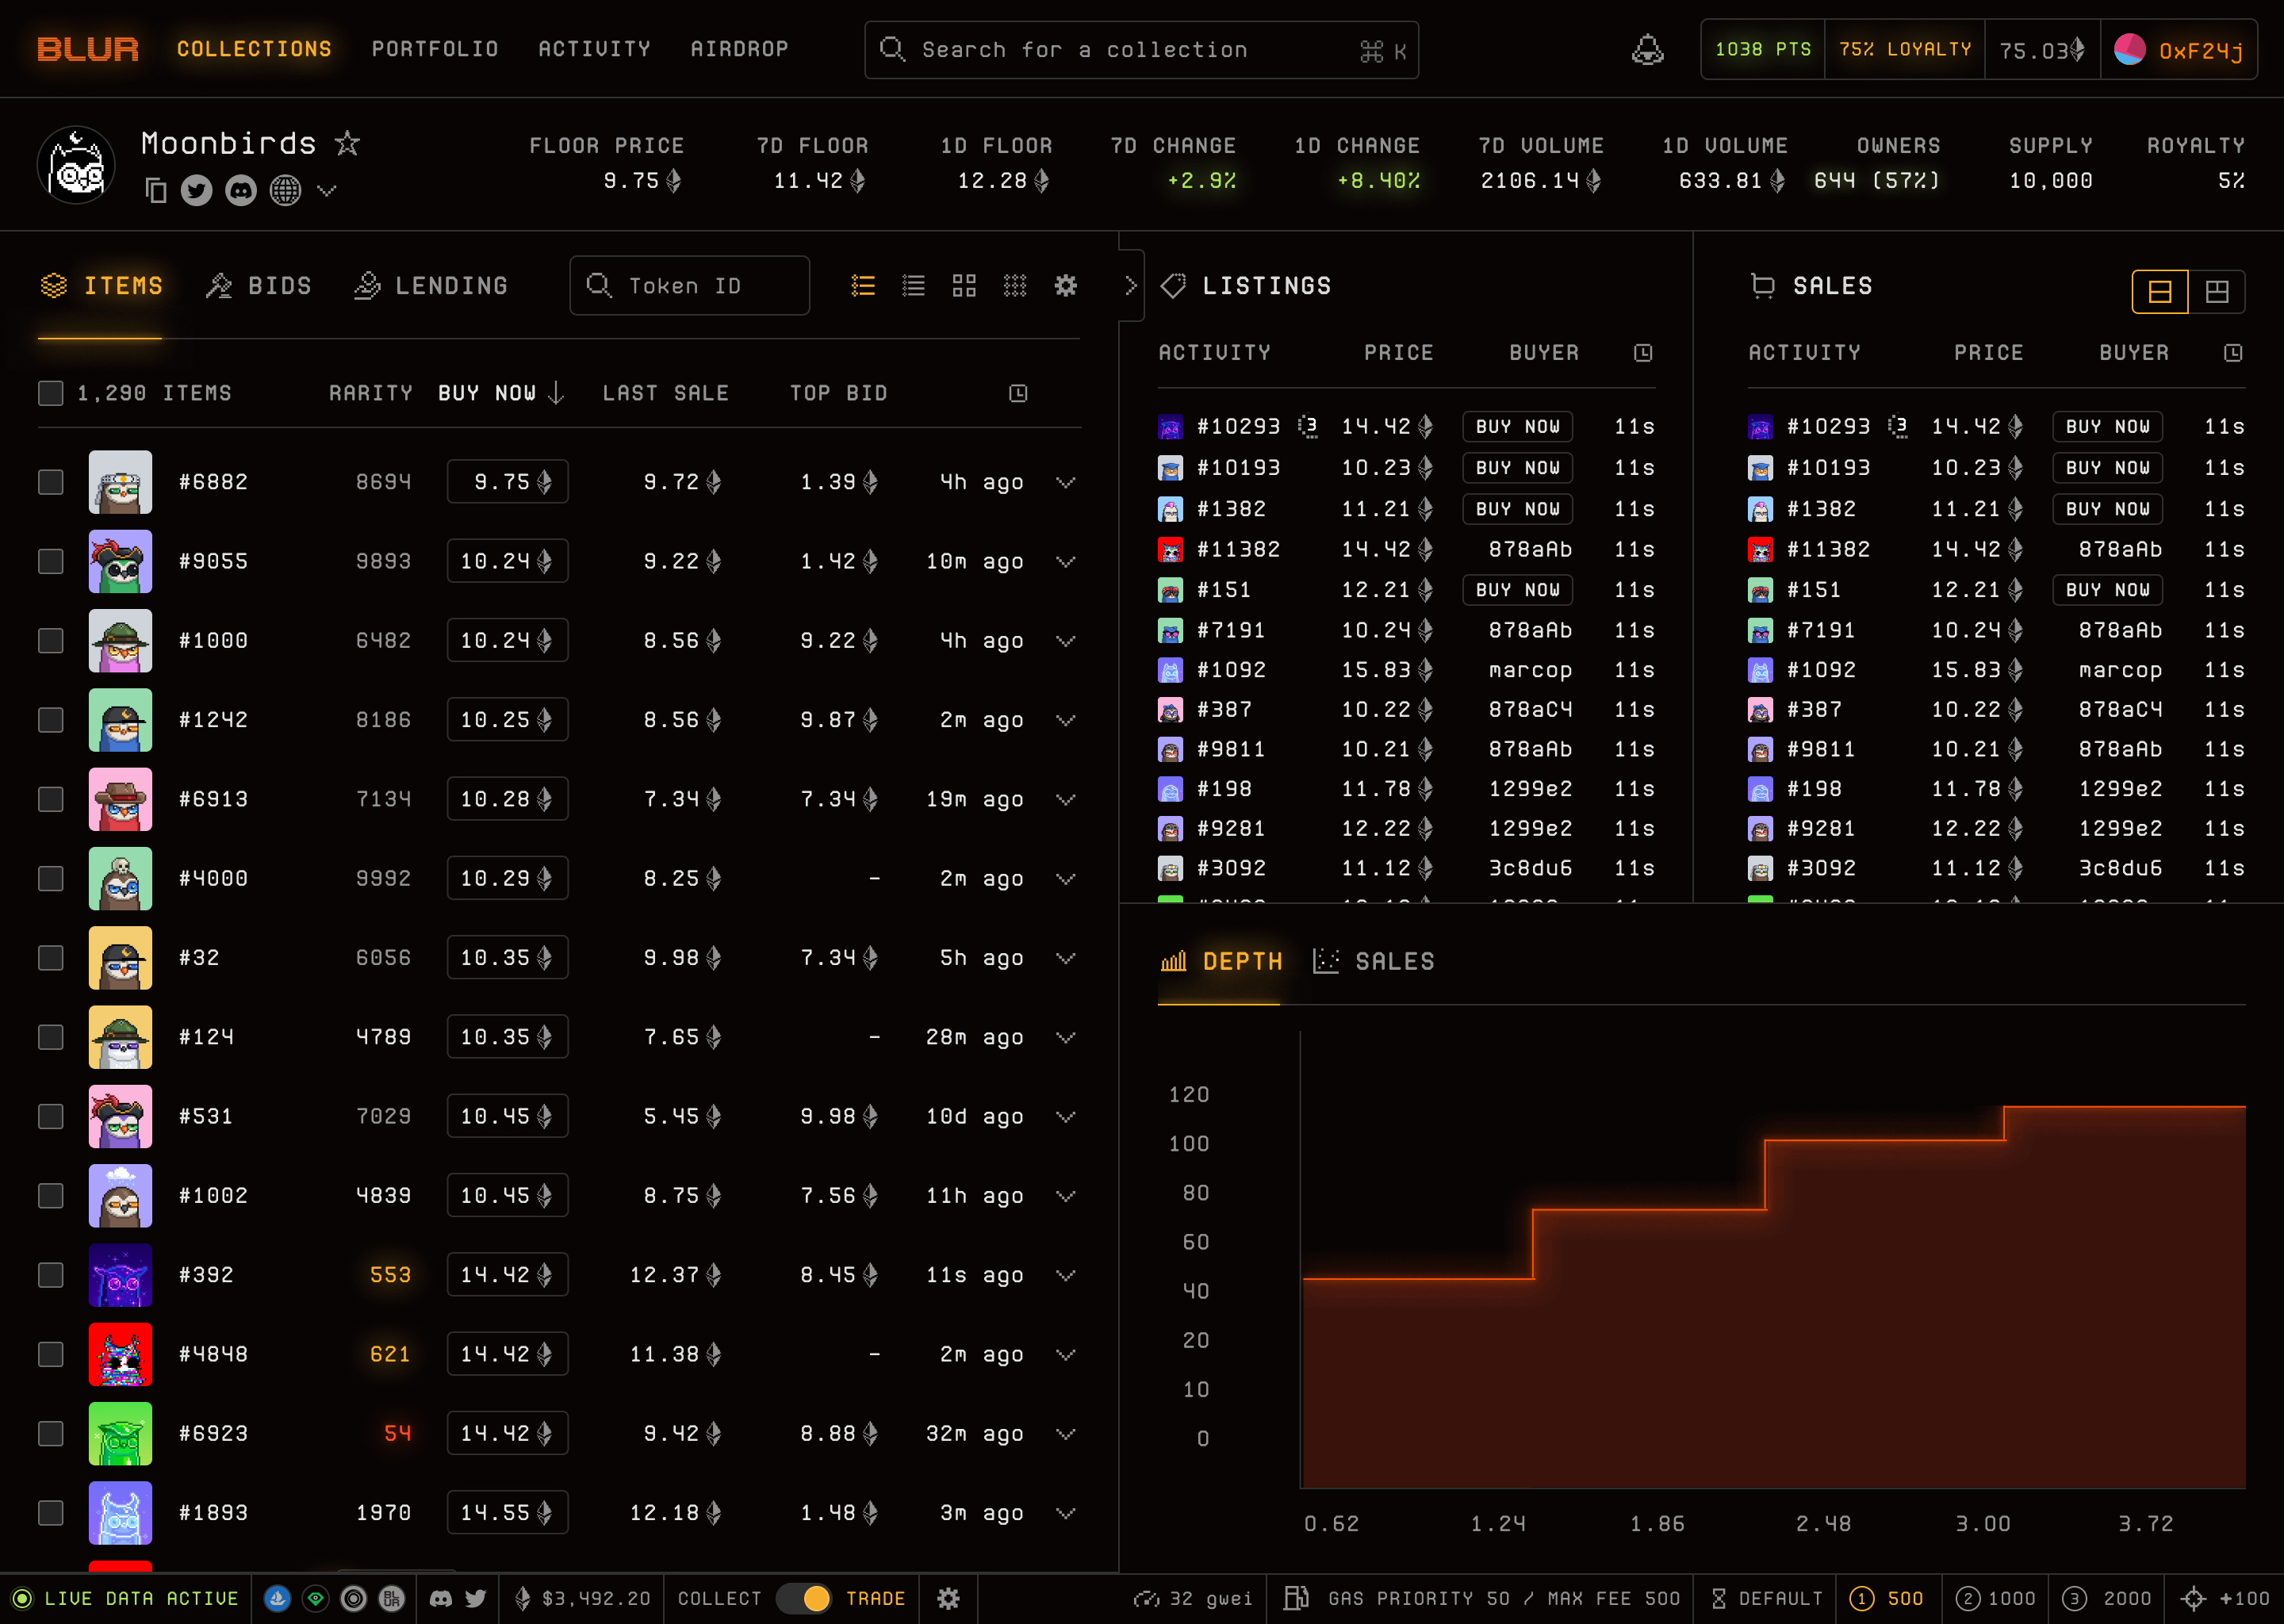Open items panel settings gear
The width and height of the screenshot is (2284, 1624).
[x=1066, y=286]
